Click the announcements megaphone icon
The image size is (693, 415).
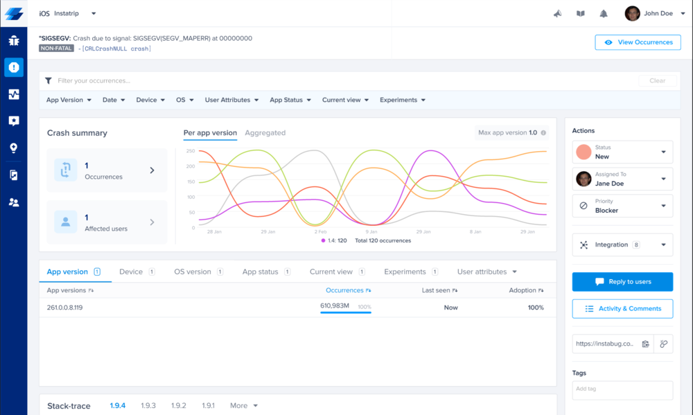[557, 14]
